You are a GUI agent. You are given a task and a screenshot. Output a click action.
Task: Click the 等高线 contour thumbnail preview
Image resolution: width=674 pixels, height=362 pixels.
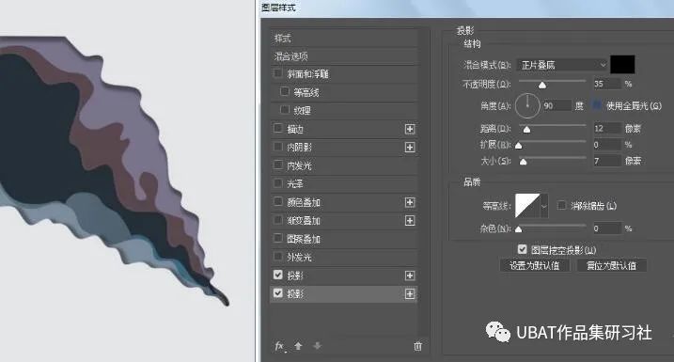point(527,206)
